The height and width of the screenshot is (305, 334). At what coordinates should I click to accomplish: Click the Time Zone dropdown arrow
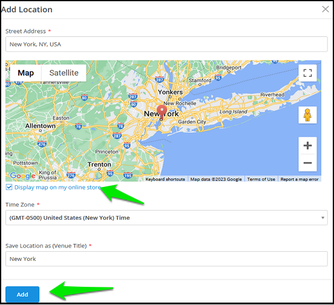pyautogui.click(x=323, y=218)
